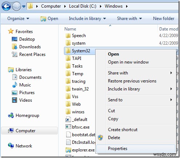Viewport: 180px width, 158px height.
Task: Click the Forward navigation arrow
Action: coord(16,6)
